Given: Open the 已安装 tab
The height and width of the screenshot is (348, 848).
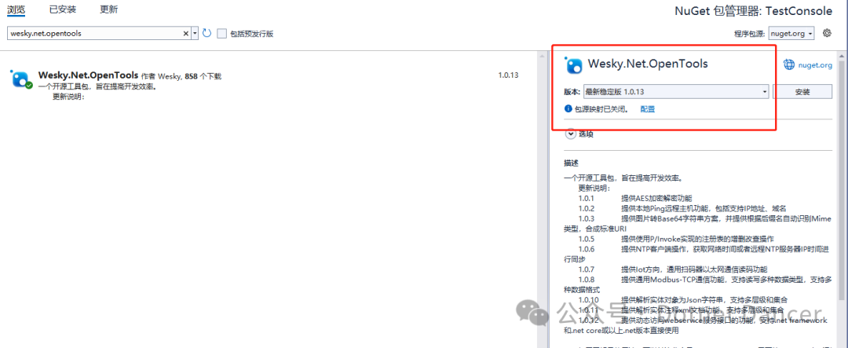Looking at the screenshot, I should pos(62,9).
